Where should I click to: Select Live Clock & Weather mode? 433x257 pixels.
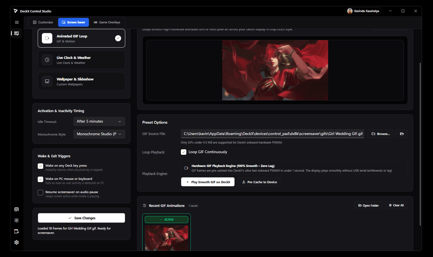pyautogui.click(x=82, y=60)
